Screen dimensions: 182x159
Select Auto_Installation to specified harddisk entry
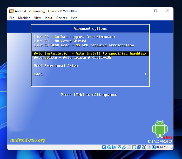tap(90, 54)
